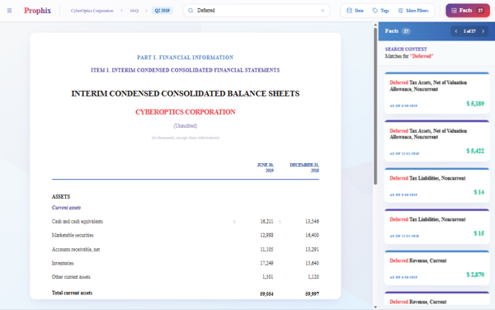Go to next fact arrow
Image resolution: width=495 pixels, height=310 pixels.
point(483,31)
